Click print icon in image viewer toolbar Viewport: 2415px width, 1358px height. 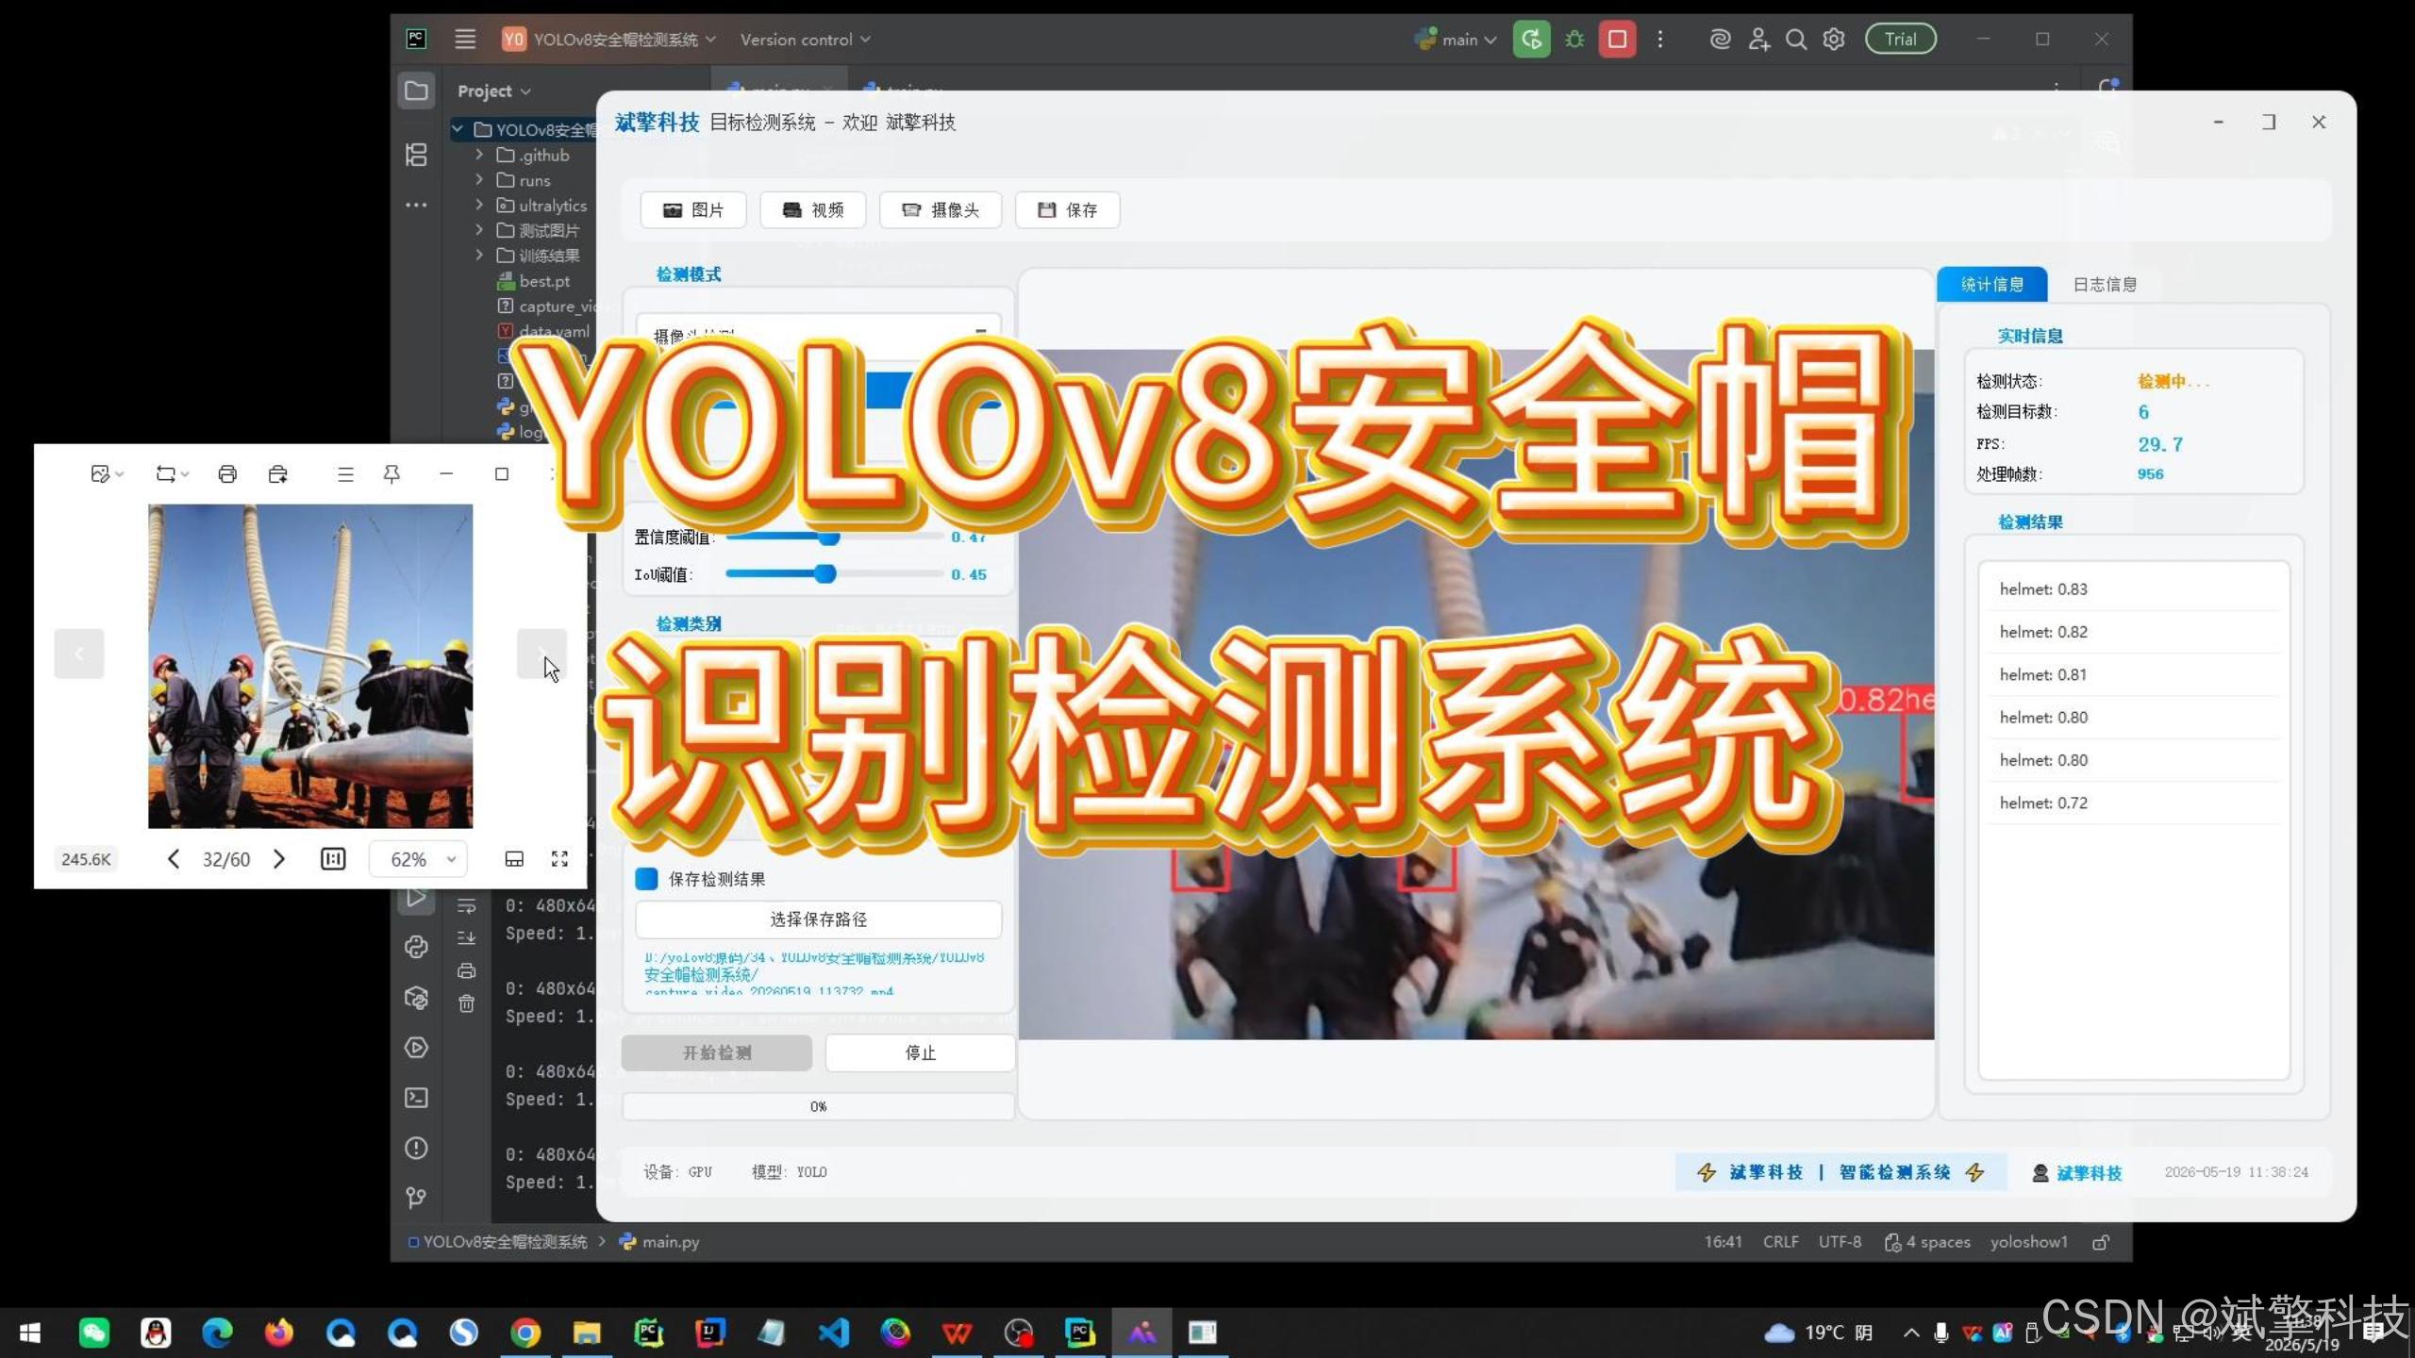tap(226, 474)
